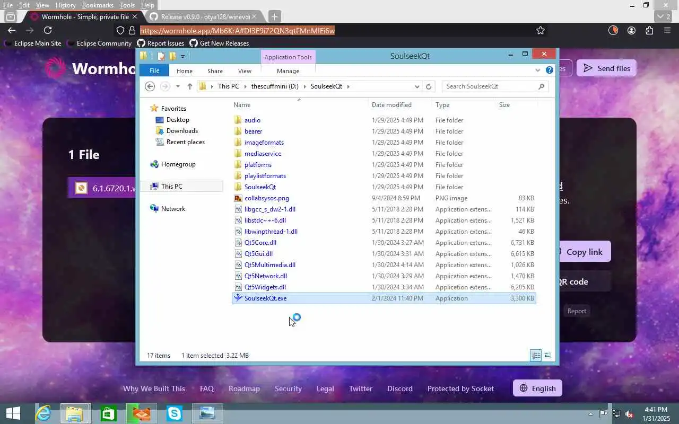Image resolution: width=679 pixels, height=424 pixels.
Task: Open Get New Releases bookmark
Action: tap(219, 43)
